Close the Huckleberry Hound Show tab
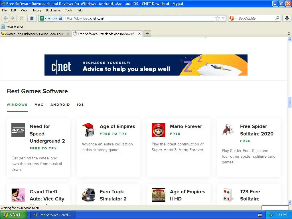Viewport: 292px width, 219px height. pos(68,34)
